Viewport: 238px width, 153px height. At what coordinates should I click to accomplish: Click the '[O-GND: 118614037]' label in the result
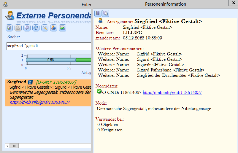coord(56,82)
